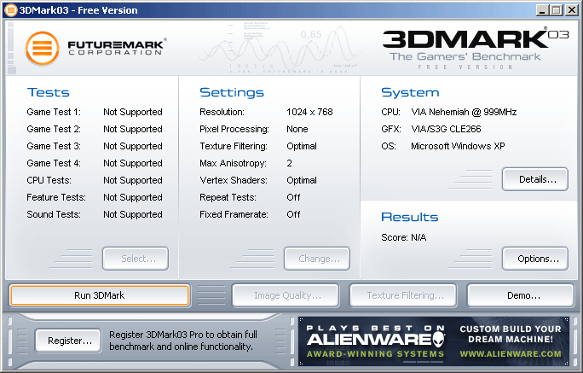Click the Repeat Tests value Off
The width and height of the screenshot is (583, 373).
tap(293, 197)
